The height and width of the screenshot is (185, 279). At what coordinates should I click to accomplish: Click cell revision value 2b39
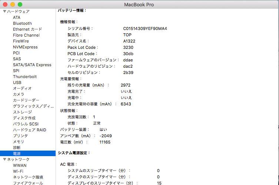(128, 73)
